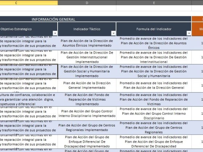Click the INFORMACIÓN GENERAL merged header cell
The image size is (203, 152).
tap(96, 19)
